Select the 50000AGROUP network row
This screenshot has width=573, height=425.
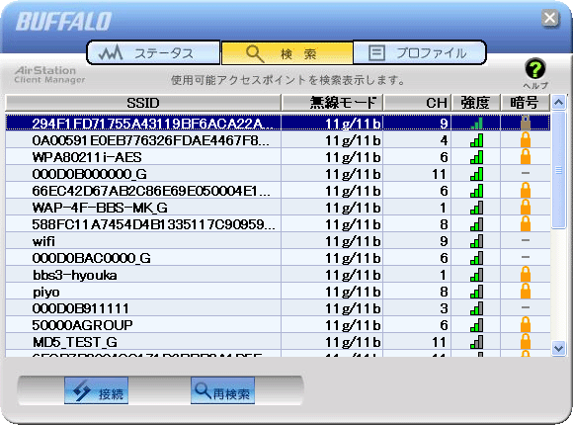[x=278, y=325]
